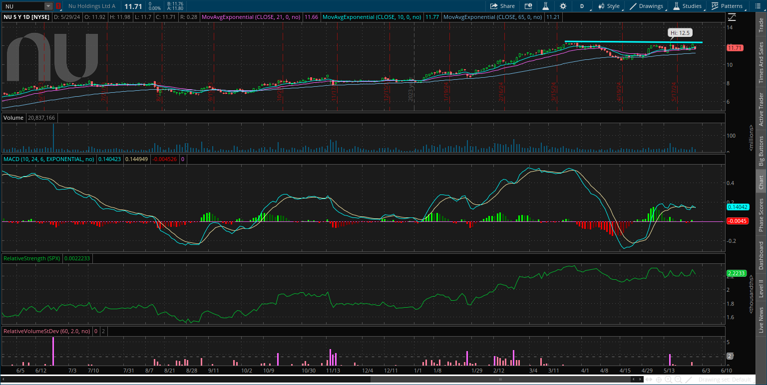767x385 pixels.
Task: Click the chart scale curve icon
Action: tap(732, 16)
